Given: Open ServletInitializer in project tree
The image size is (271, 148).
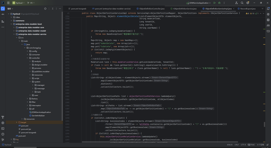Looking at the screenshot, I should coord(38,115).
